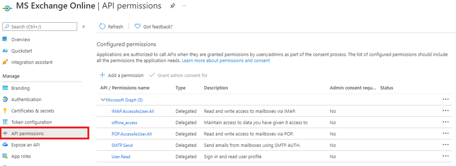Open the offline_access permission

124,122
